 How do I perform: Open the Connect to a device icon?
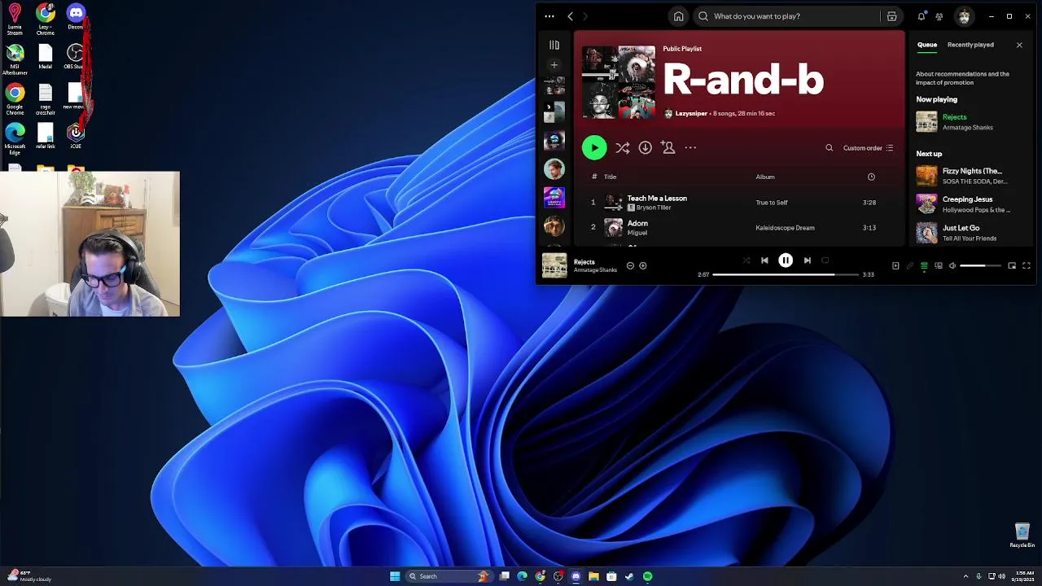(939, 265)
